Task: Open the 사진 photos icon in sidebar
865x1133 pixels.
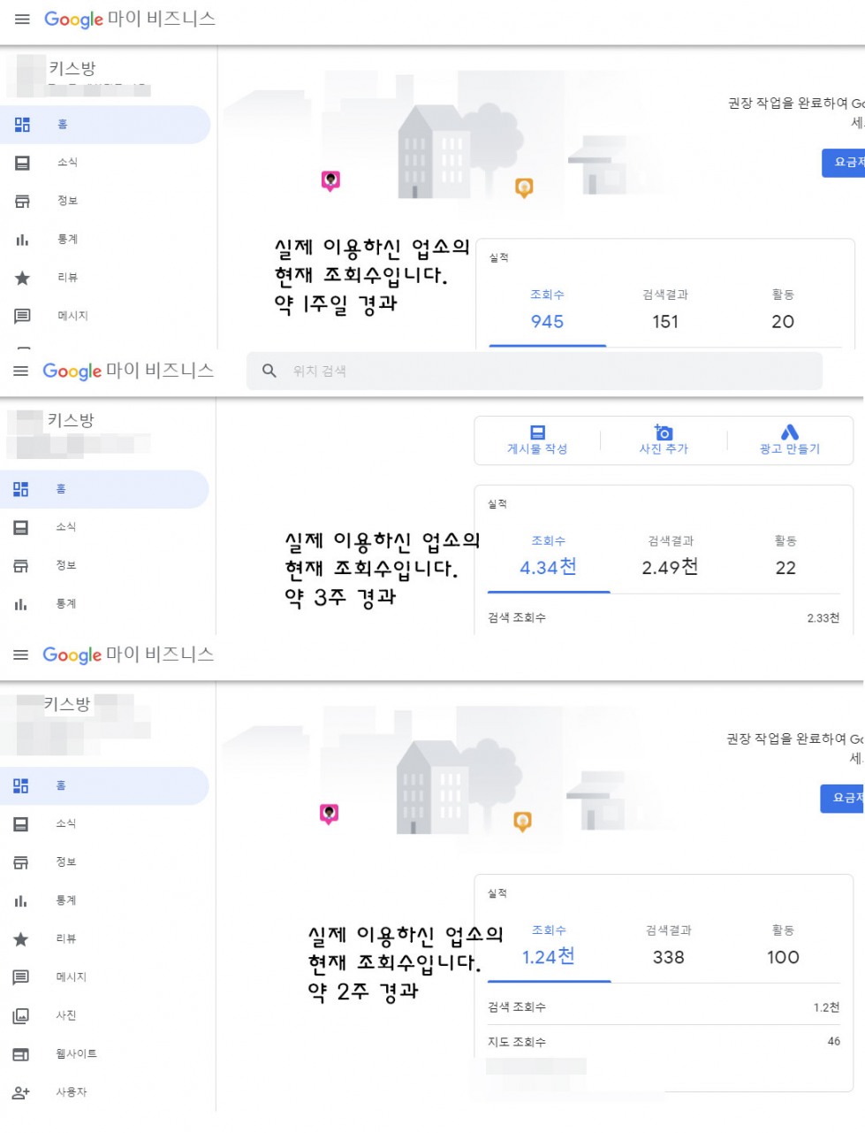Action: click(21, 1015)
